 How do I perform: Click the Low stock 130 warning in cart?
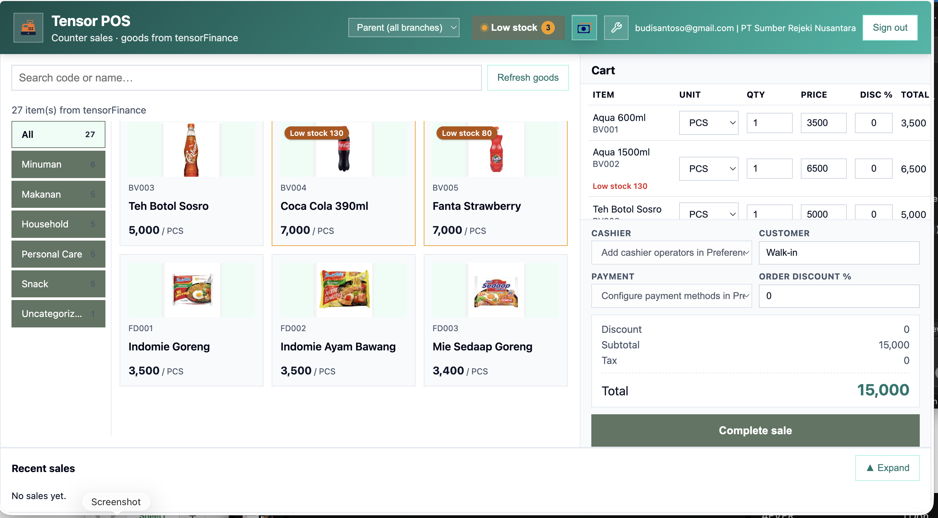(x=620, y=186)
